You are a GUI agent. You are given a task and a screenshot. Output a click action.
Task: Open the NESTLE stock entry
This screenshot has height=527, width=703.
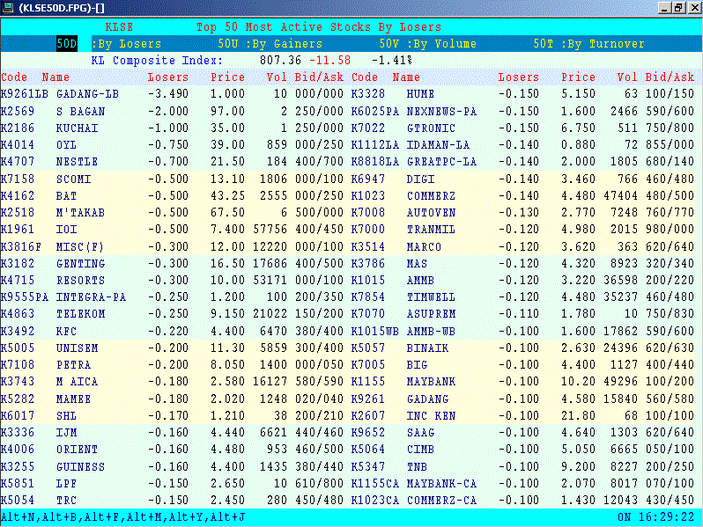tap(78, 162)
